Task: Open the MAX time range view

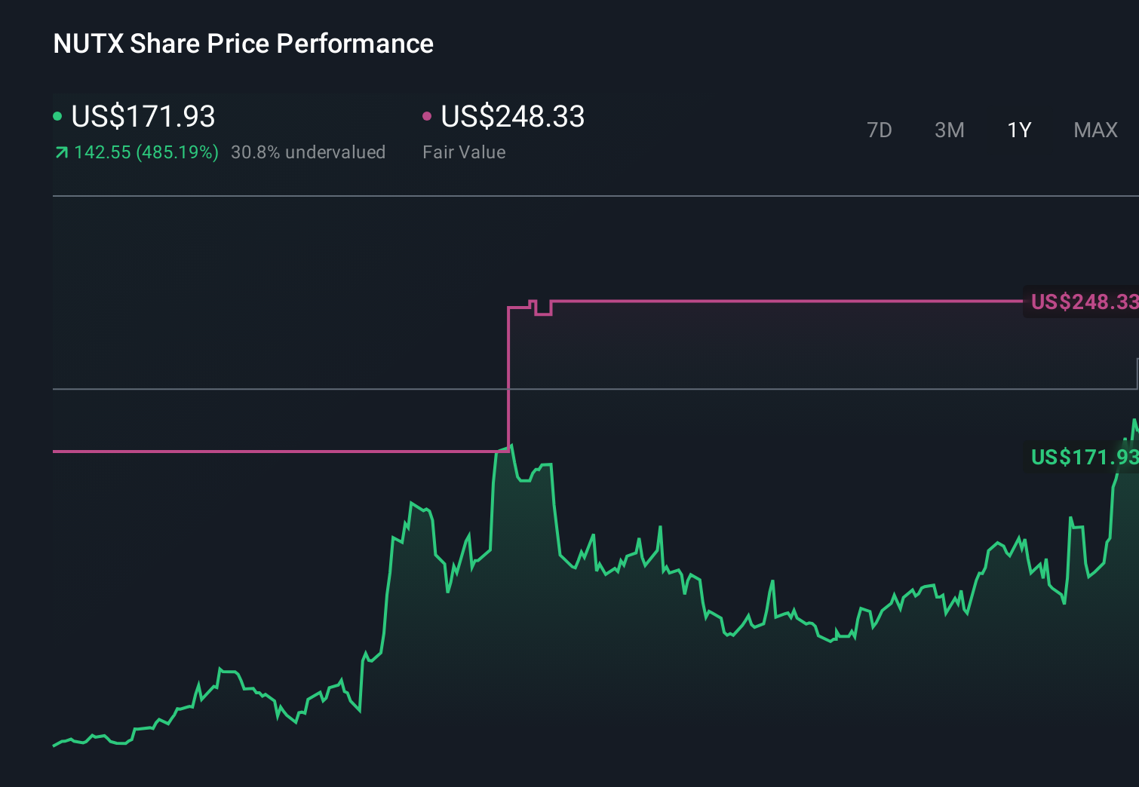Action: [1094, 130]
